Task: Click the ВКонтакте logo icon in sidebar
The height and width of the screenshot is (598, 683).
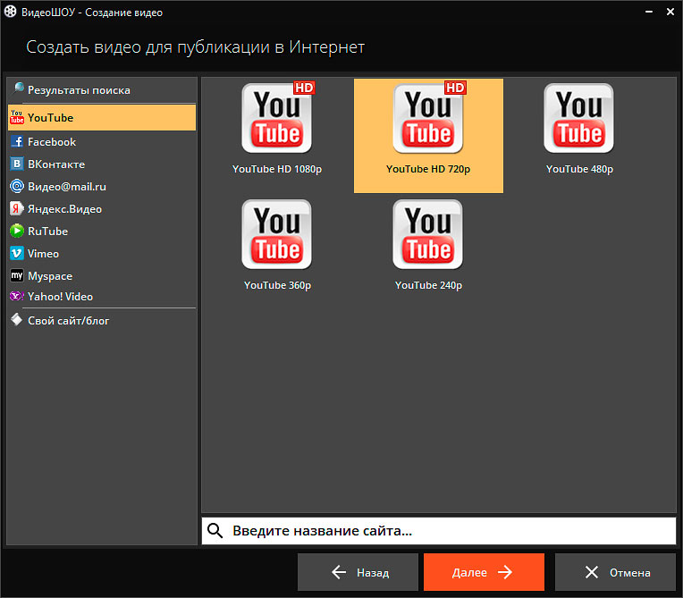Action: tap(17, 164)
